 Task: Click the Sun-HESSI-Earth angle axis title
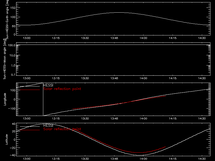(7, 19)
